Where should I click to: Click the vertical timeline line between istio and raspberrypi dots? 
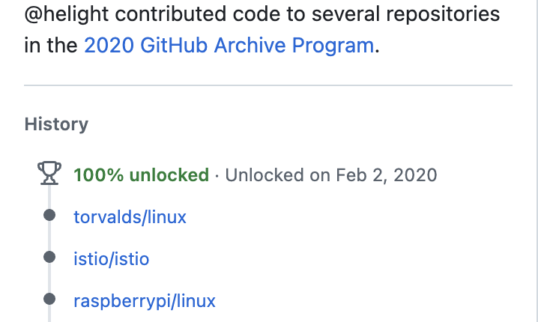tap(49, 279)
